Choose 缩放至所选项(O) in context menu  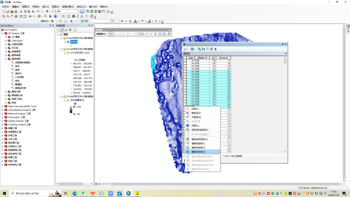pyautogui.click(x=203, y=139)
